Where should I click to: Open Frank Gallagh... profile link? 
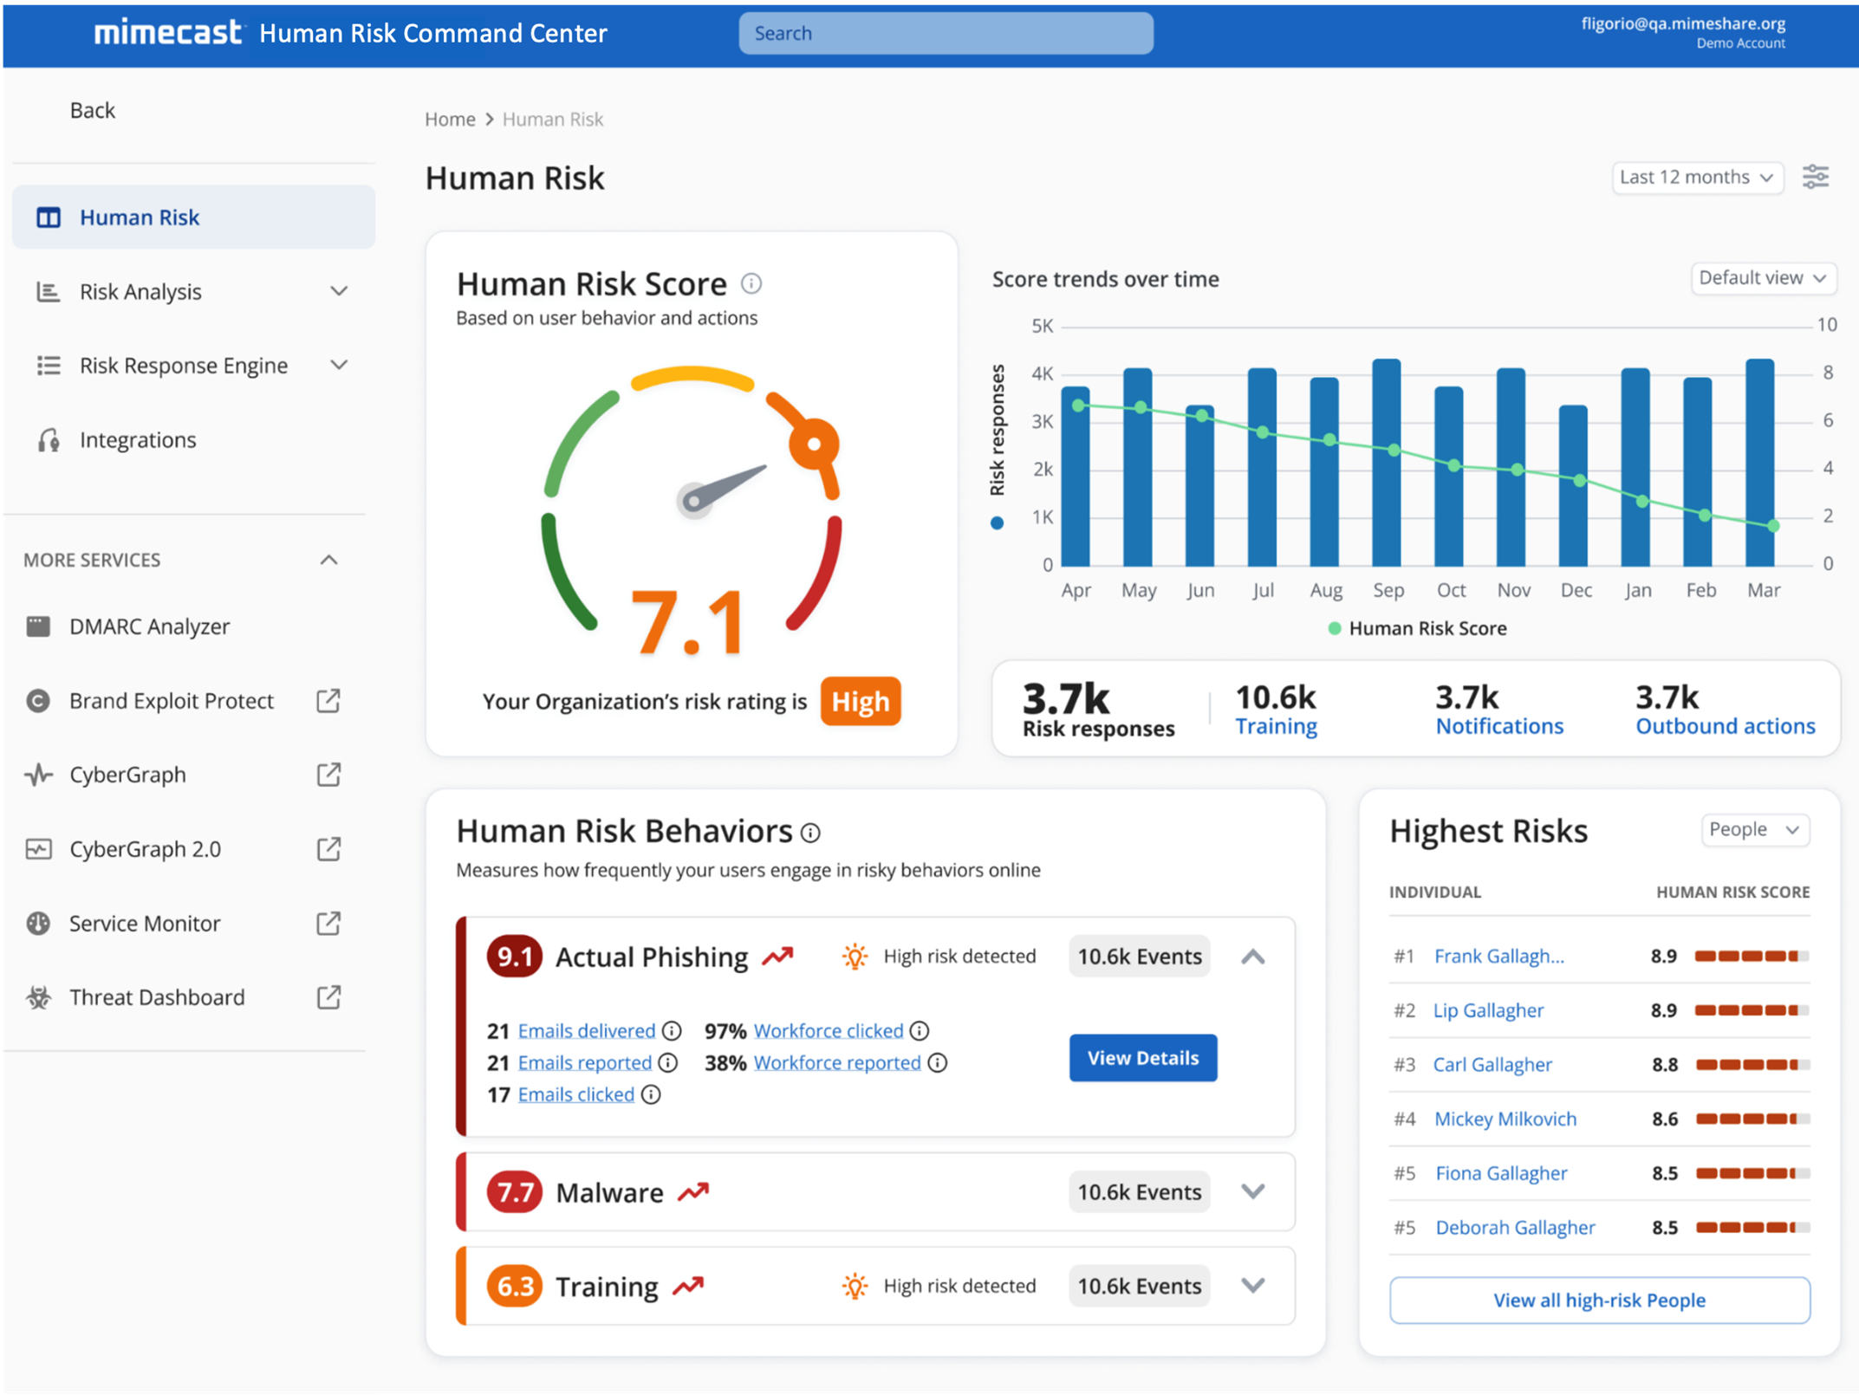tap(1499, 957)
